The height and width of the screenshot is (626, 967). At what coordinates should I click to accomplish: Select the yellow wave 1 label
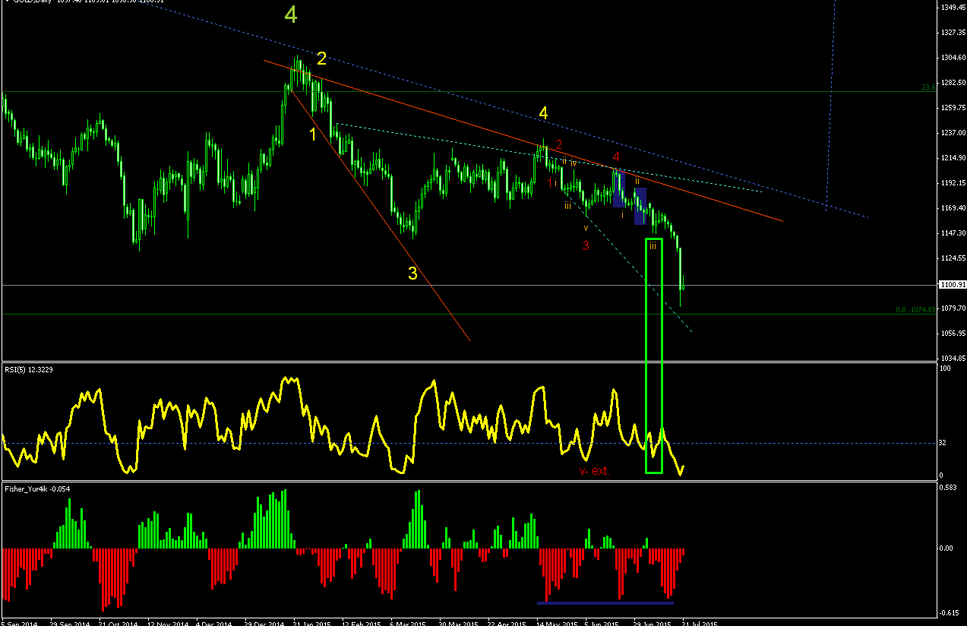(313, 134)
